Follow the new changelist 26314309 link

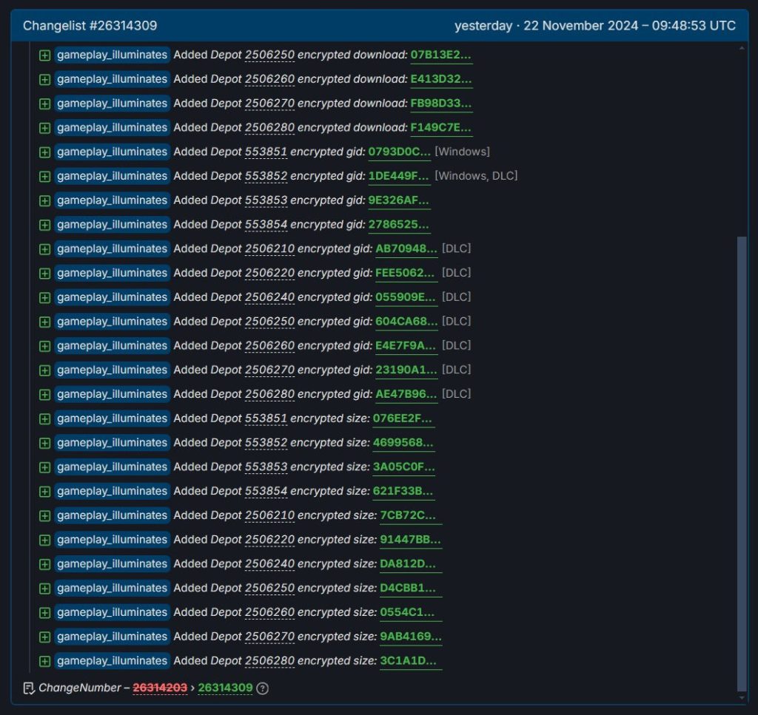click(226, 688)
